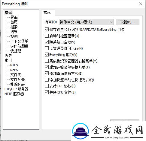Toggle 添加开始菜单快捷方式(T) checkbox
The height and width of the screenshot is (141, 146).
[x=47, y=67]
